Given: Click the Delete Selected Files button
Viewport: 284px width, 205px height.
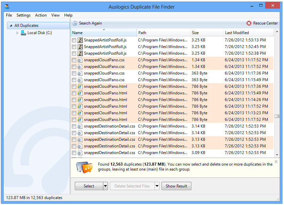Looking at the screenshot, I should [132, 186].
